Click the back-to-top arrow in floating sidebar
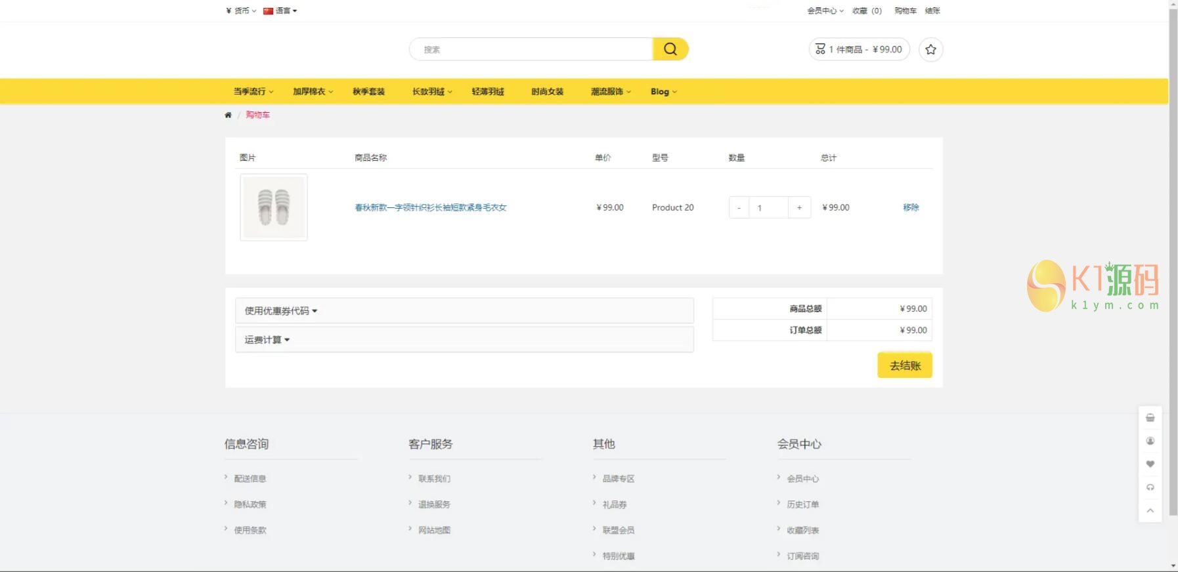 1150,510
